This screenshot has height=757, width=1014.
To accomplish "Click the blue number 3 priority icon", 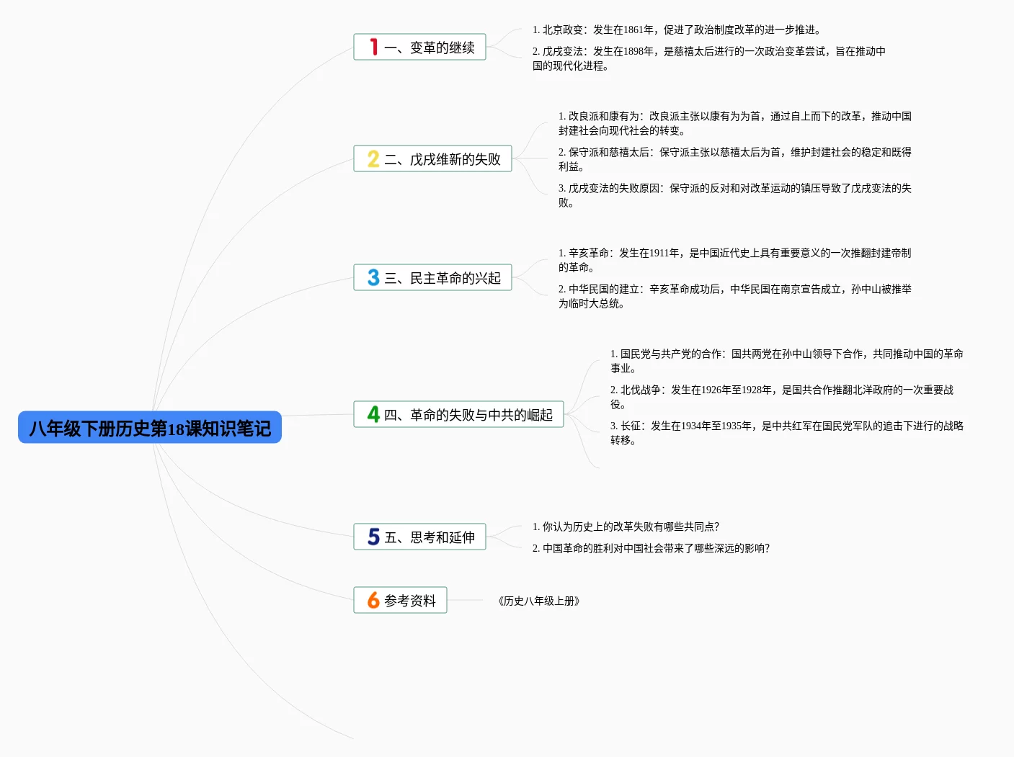I will point(373,277).
